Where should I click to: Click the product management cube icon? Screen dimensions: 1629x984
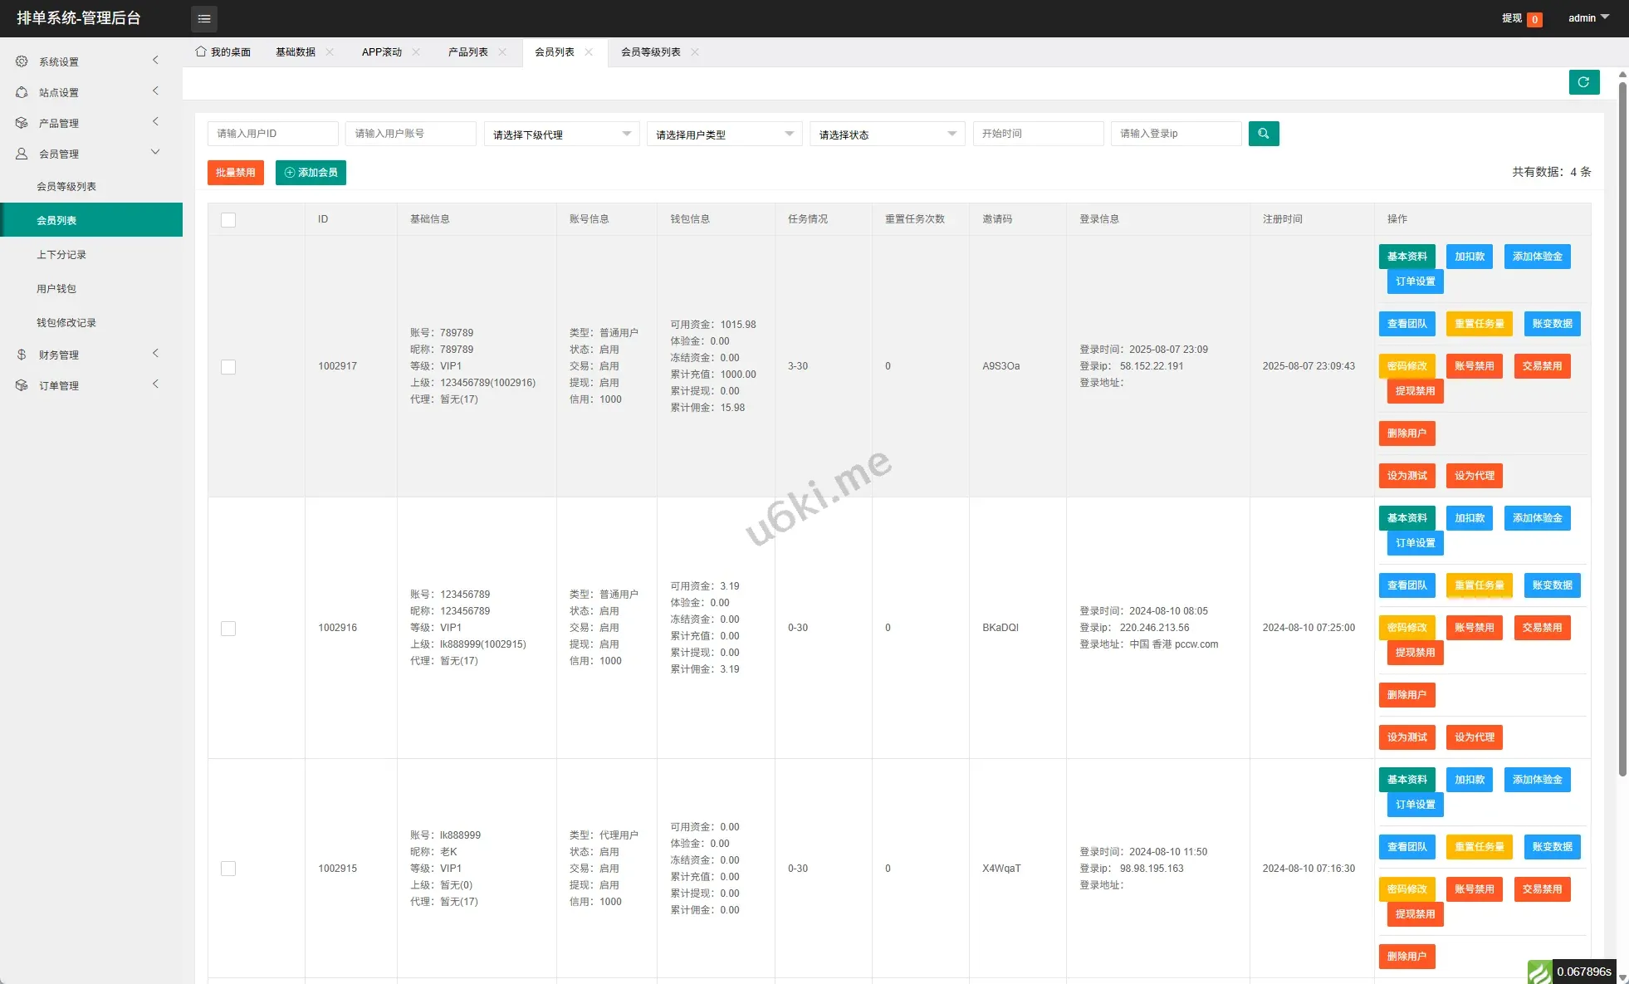tap(22, 123)
